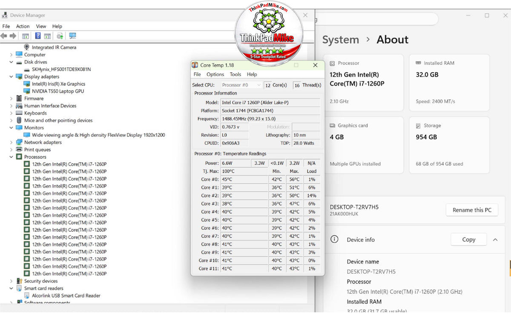Click the Back arrow in Device Manager toolbar
Screen dimensions: 511x321
[4, 36]
